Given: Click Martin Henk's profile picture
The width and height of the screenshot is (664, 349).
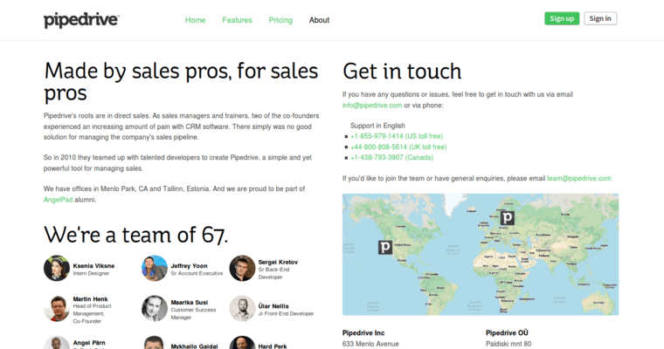Looking at the screenshot, I should [x=57, y=309].
